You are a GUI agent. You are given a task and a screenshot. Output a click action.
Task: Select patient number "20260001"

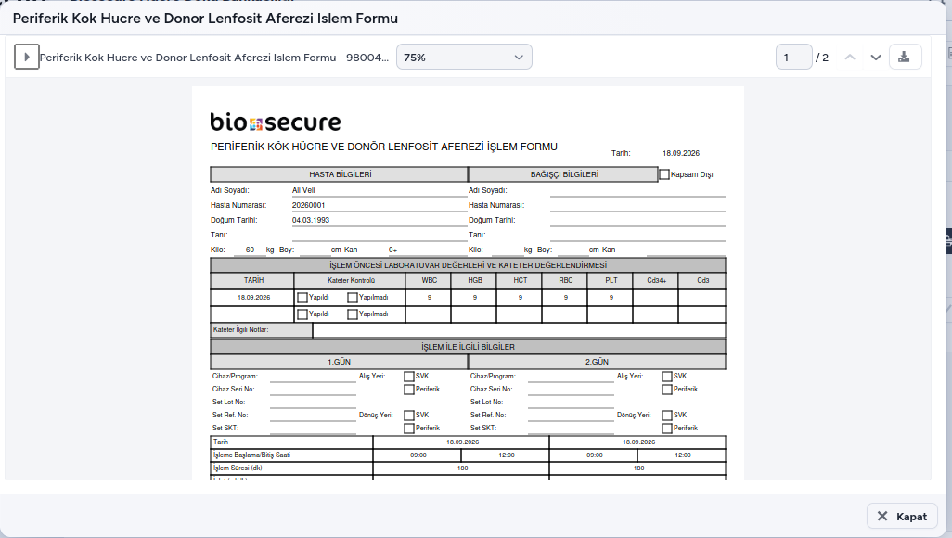[x=308, y=205]
